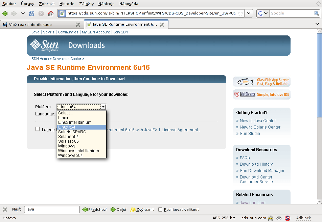Go to SDN Home breadcrumb
Viewport: 322px width, 222px height.
(x=40, y=59)
